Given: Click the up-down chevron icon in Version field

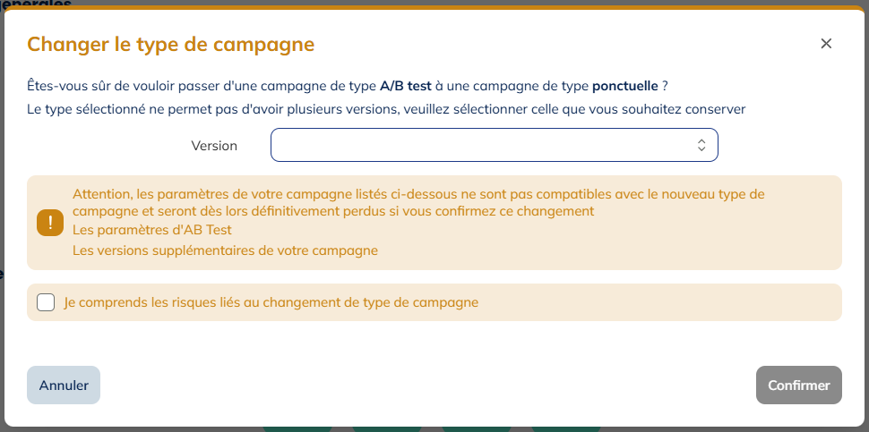Looking at the screenshot, I should (701, 146).
